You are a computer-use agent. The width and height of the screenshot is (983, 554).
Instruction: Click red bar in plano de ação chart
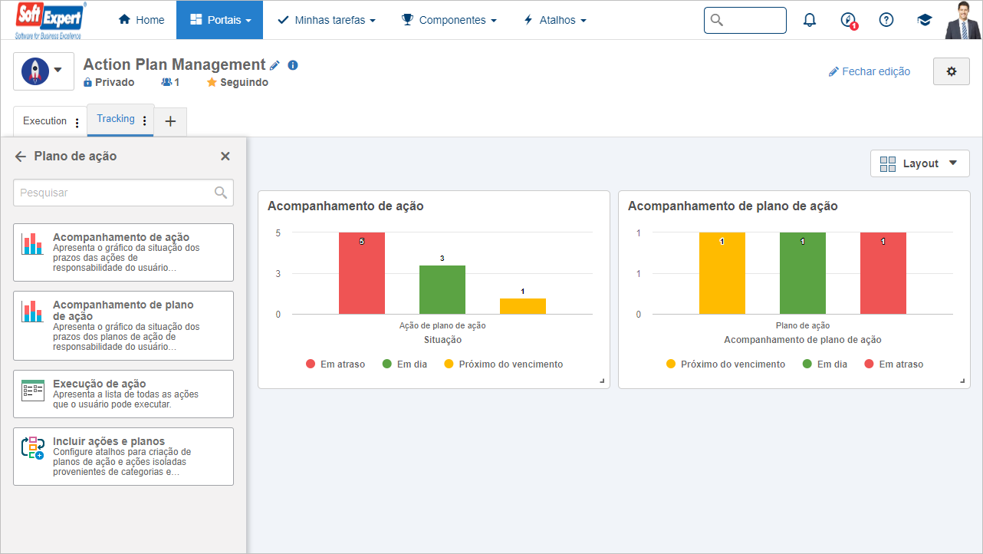(x=883, y=273)
